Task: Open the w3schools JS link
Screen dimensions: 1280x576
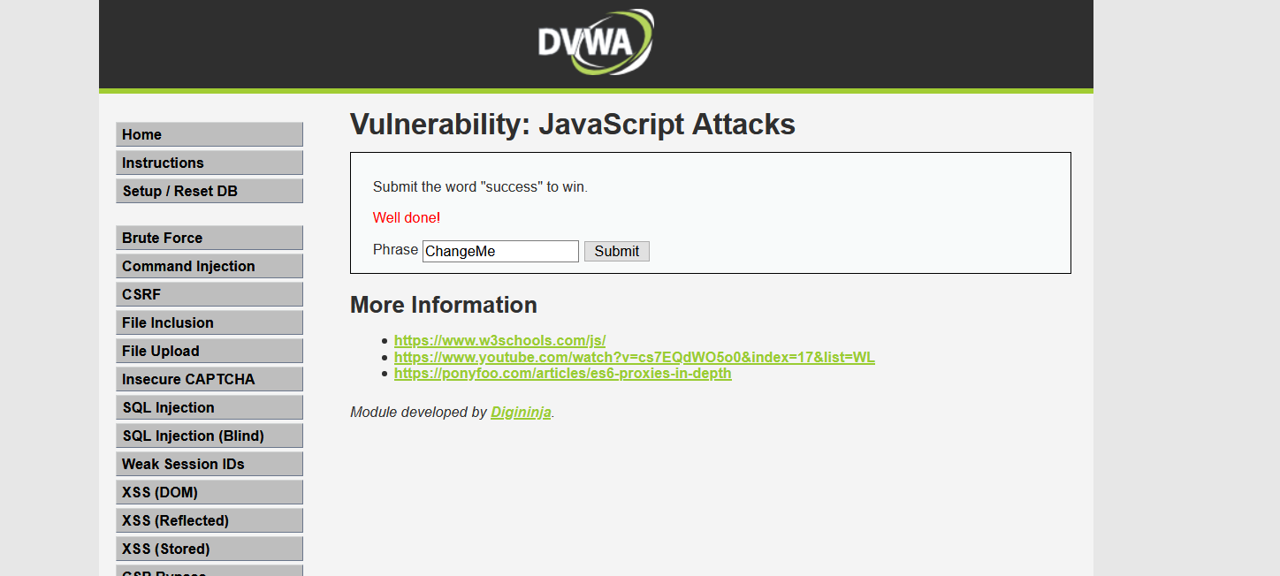Action: (499, 341)
